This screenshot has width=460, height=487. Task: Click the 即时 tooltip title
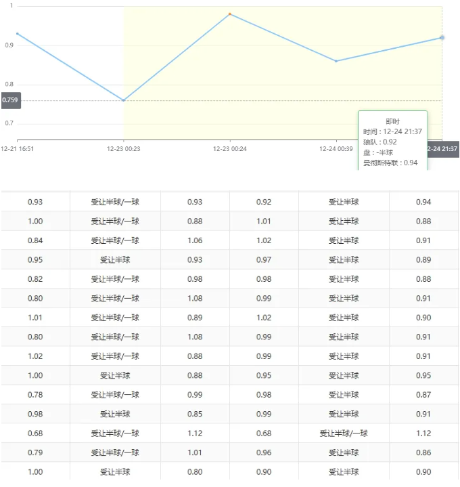392,121
